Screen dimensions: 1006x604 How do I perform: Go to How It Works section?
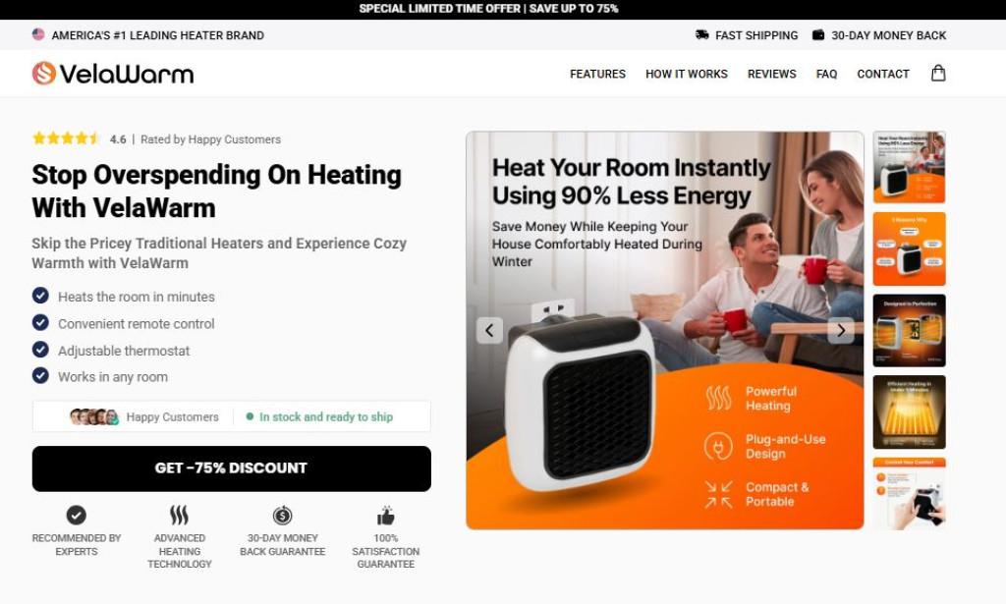pos(687,74)
